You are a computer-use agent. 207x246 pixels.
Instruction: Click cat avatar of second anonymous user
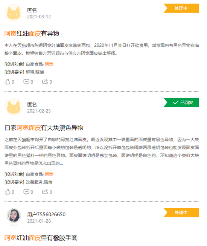[14, 107]
